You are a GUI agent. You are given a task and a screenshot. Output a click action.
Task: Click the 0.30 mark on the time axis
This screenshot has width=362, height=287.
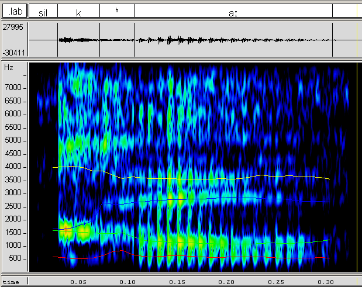[x=325, y=282]
